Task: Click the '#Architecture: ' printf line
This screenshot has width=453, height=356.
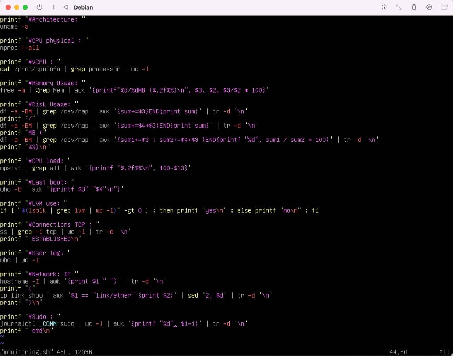Action: pyautogui.click(x=42, y=19)
